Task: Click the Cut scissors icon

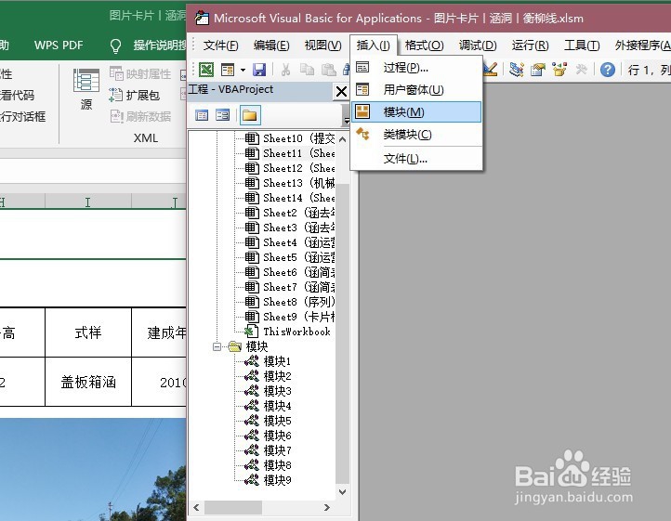Action: [285, 70]
